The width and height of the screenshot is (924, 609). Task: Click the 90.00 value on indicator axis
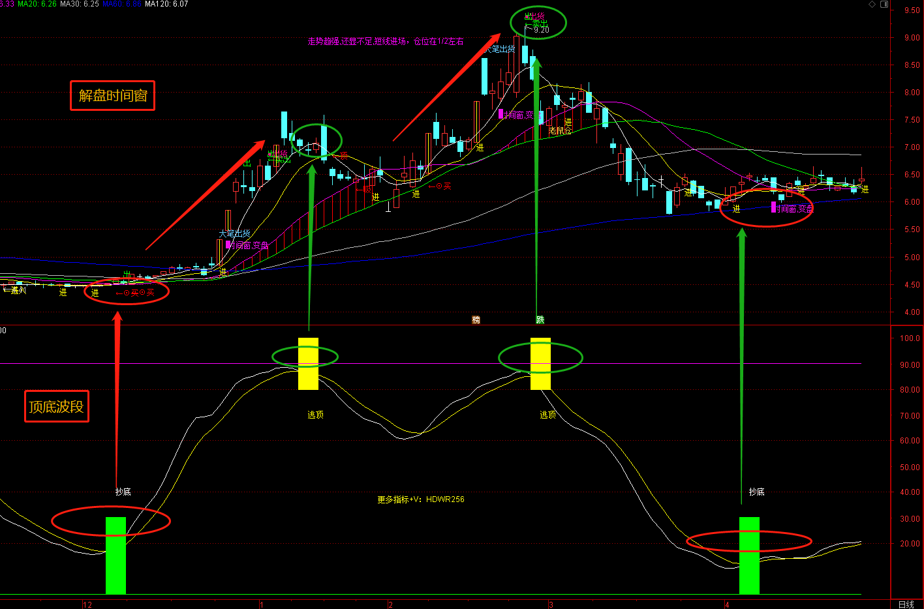pos(910,365)
